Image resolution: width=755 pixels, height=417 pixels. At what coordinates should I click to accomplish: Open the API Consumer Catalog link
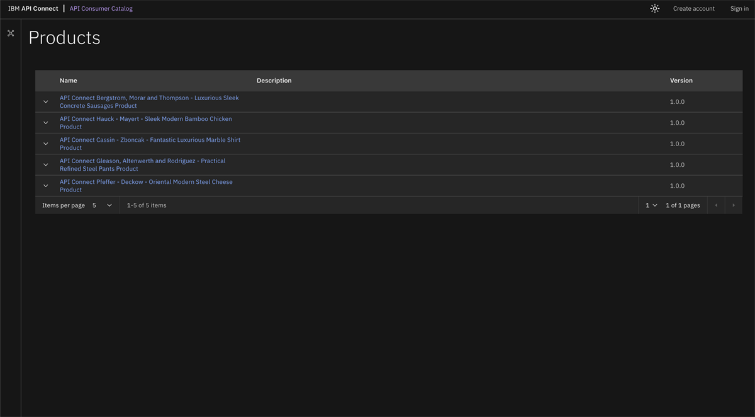101,9
